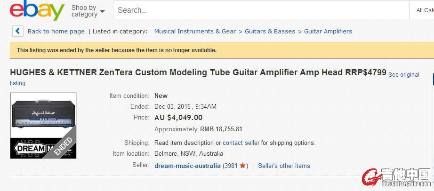Click the eBay logo
Screen dimensions: 434x191
tap(37, 10)
